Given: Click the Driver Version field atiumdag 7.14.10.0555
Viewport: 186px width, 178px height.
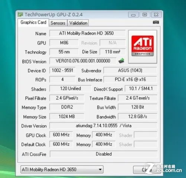Looking at the screenshot, I should (x=103, y=126).
